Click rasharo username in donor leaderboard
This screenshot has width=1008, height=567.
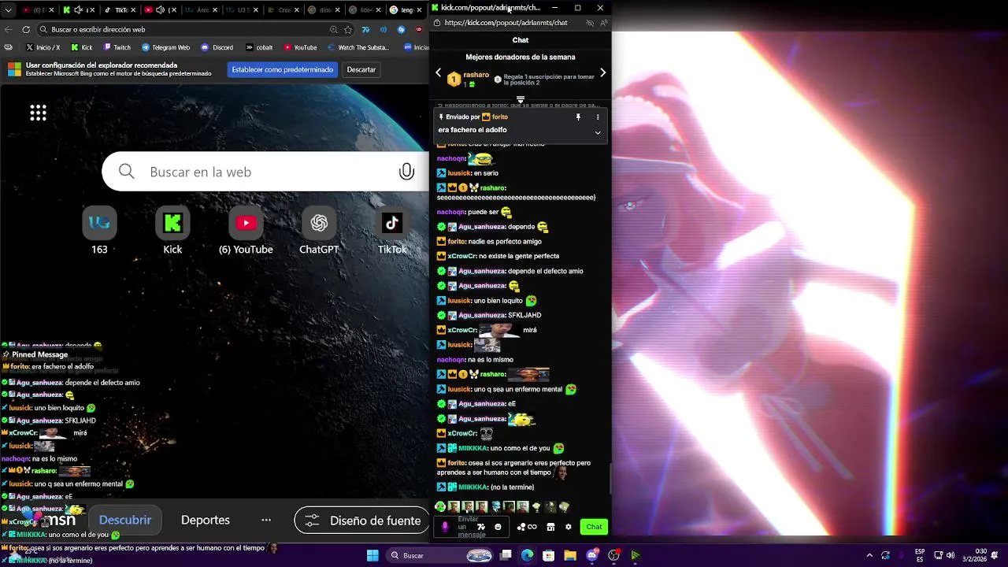tap(476, 75)
